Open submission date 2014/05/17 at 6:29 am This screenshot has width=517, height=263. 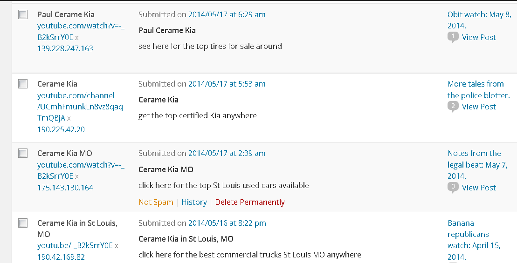pyautogui.click(x=227, y=14)
